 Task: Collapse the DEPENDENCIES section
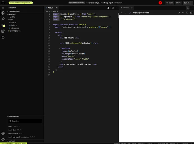coord(14,116)
